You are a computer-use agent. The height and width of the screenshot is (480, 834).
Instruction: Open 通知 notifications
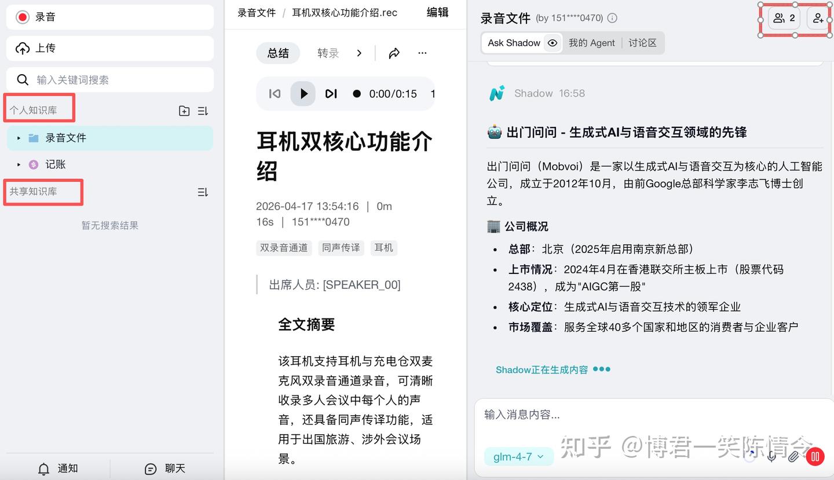pos(58,468)
